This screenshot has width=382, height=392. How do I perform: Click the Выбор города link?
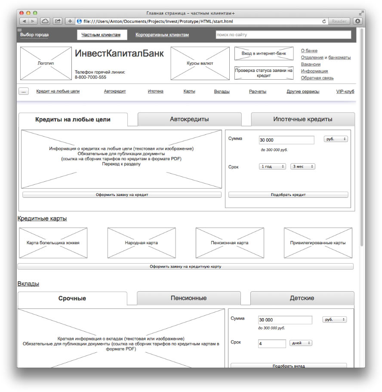pos(34,34)
